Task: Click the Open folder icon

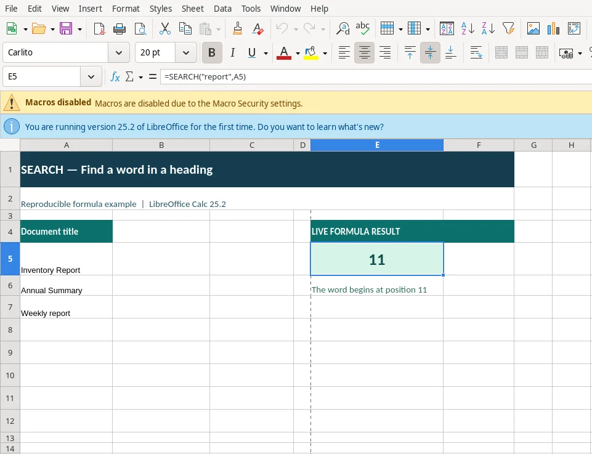Action: point(39,29)
